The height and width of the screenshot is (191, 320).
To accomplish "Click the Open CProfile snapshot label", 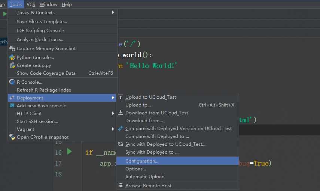I will [x=43, y=137].
